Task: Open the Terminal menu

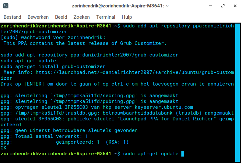Action: tap(106, 17)
